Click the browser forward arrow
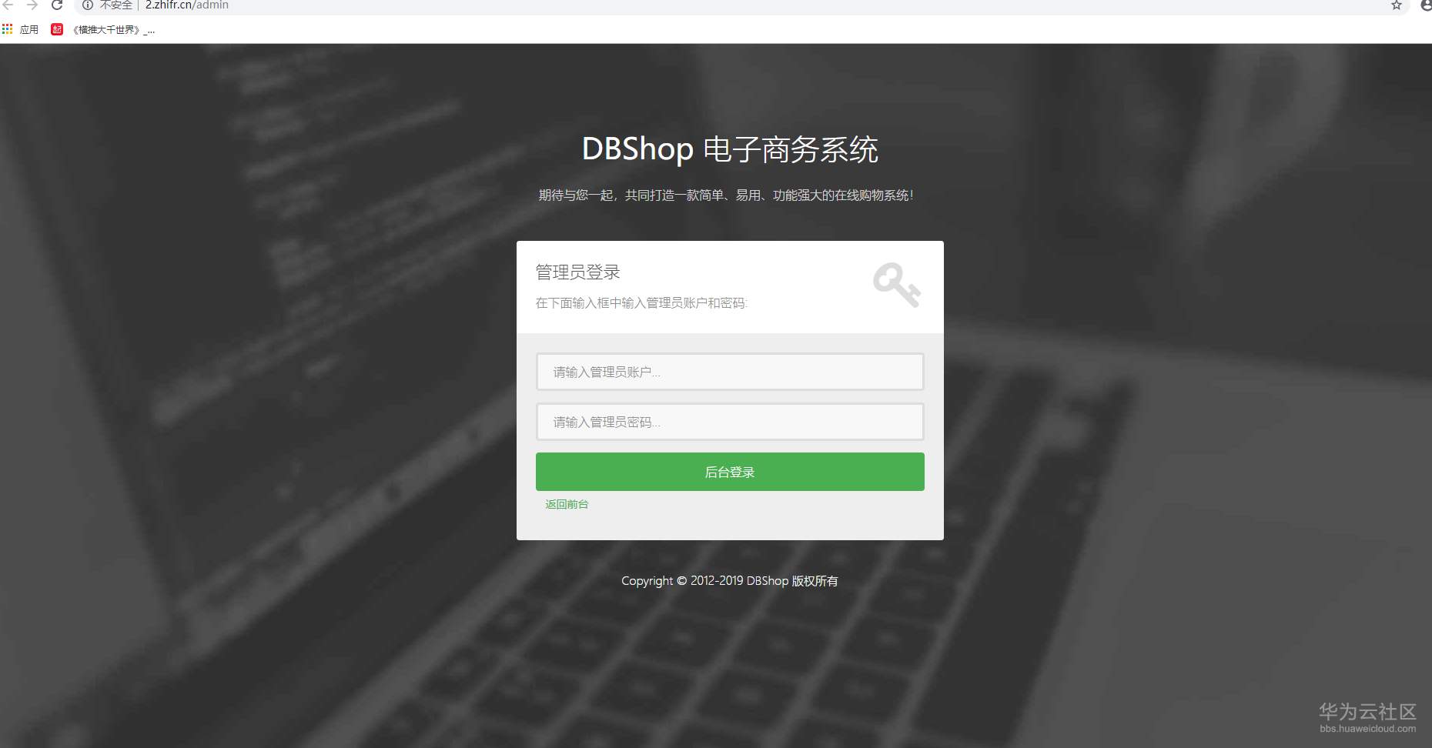The image size is (1432, 748). (x=32, y=5)
